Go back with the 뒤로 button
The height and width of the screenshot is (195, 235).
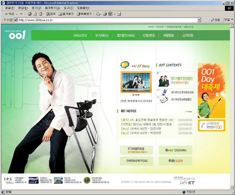click(9, 14)
